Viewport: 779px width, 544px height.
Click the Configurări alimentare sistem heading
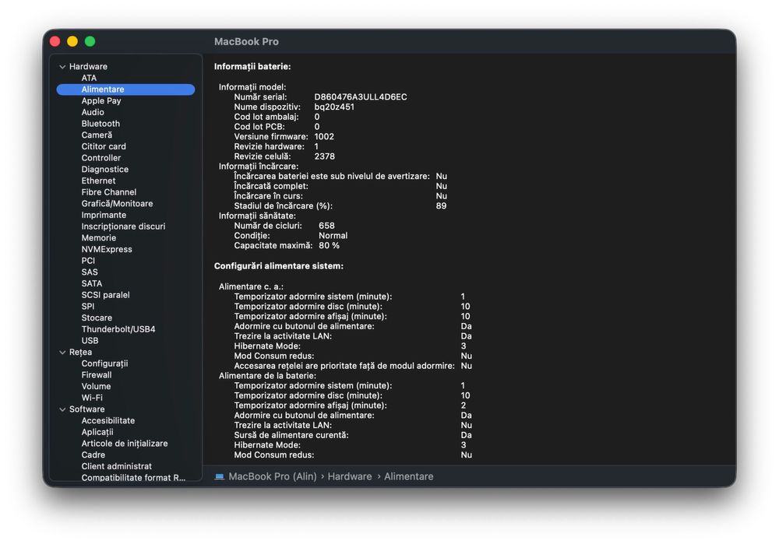279,266
